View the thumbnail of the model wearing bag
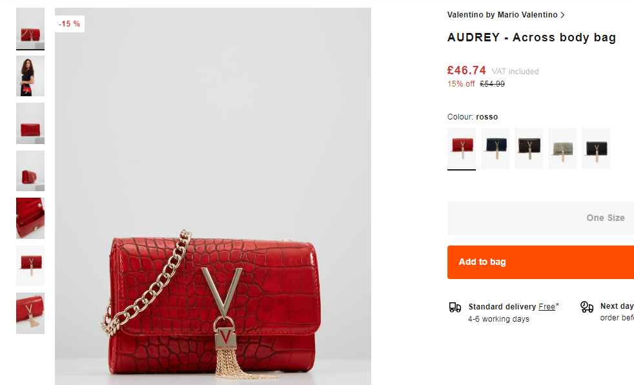Screen dimensions: 634x385 click(x=30, y=76)
